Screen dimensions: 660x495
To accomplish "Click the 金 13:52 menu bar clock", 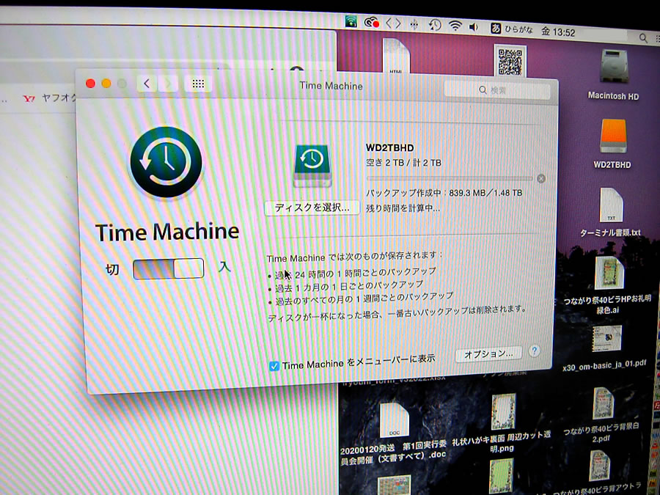I will pos(558,32).
